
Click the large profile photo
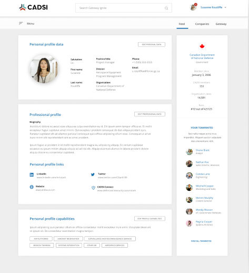point(44,69)
